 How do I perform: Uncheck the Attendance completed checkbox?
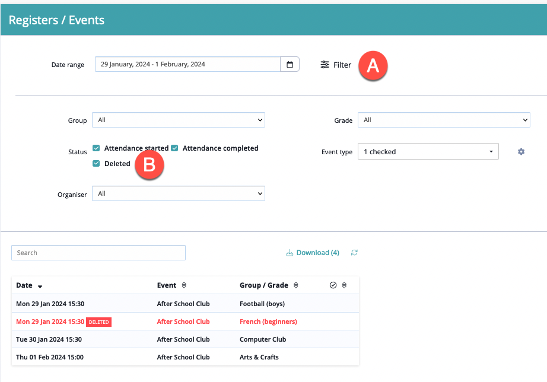(x=174, y=148)
